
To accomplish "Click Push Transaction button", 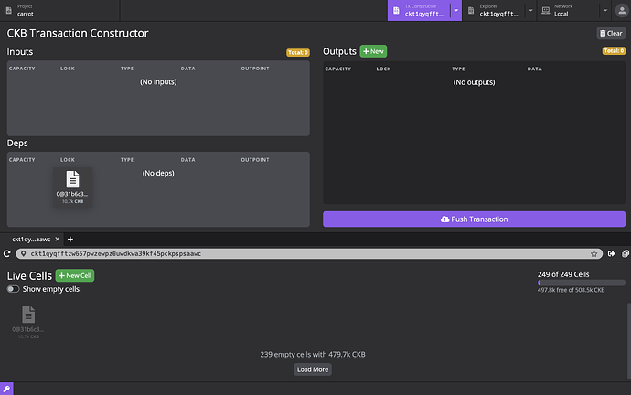I will click(x=474, y=219).
